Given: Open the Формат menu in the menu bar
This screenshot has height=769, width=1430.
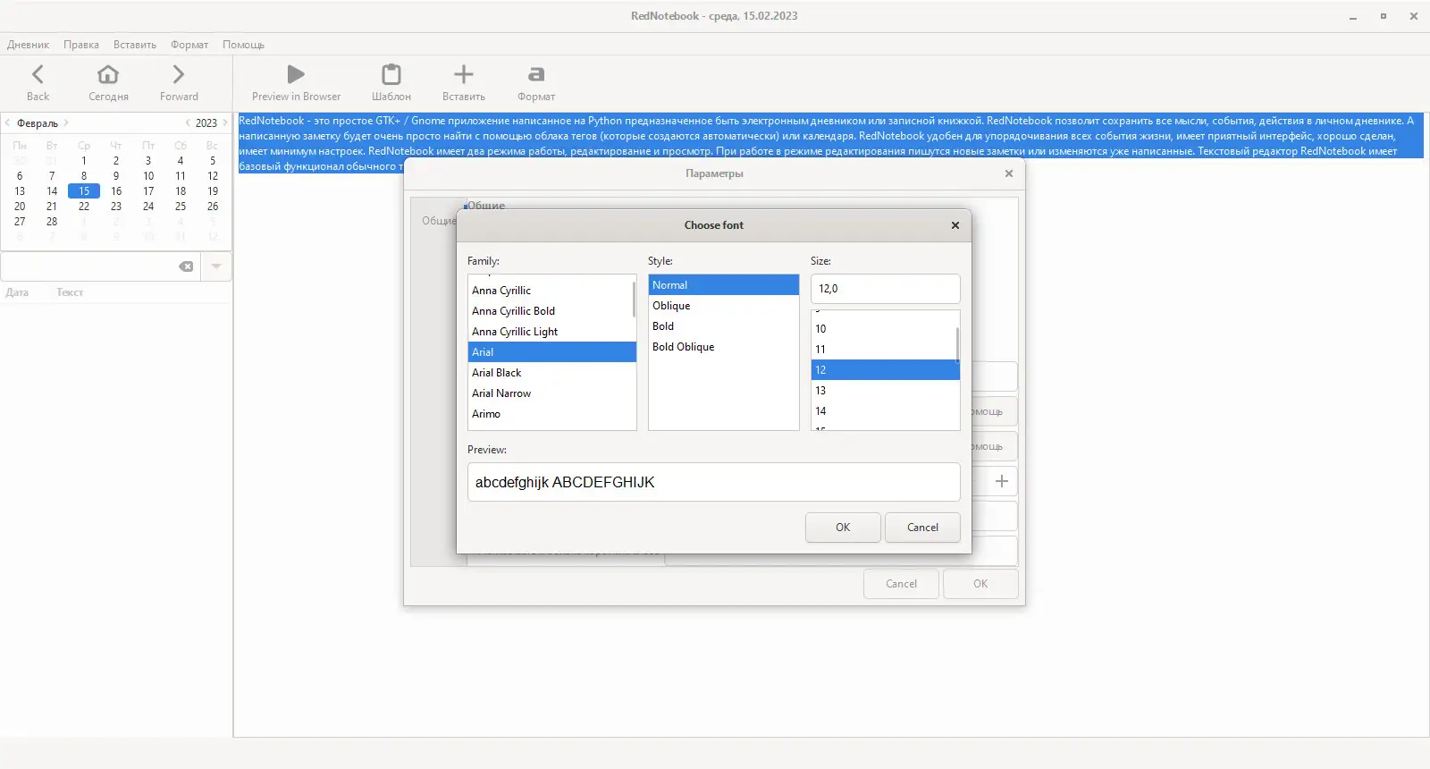Looking at the screenshot, I should coord(189,45).
